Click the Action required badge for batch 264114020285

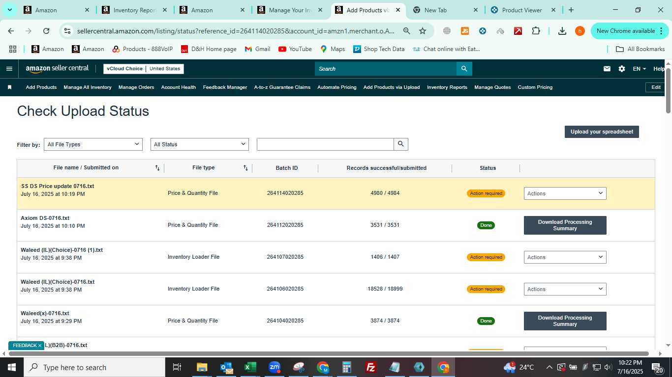486,193
